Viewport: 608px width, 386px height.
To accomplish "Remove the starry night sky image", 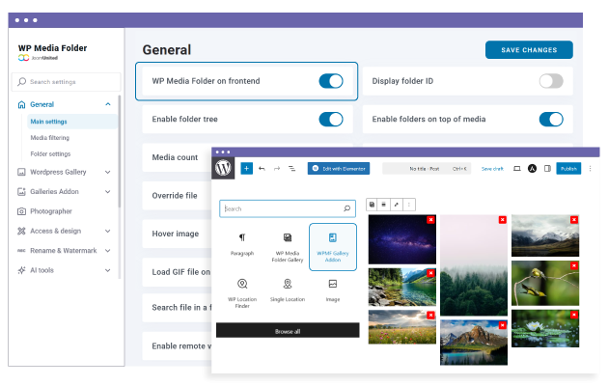I will (x=430, y=220).
